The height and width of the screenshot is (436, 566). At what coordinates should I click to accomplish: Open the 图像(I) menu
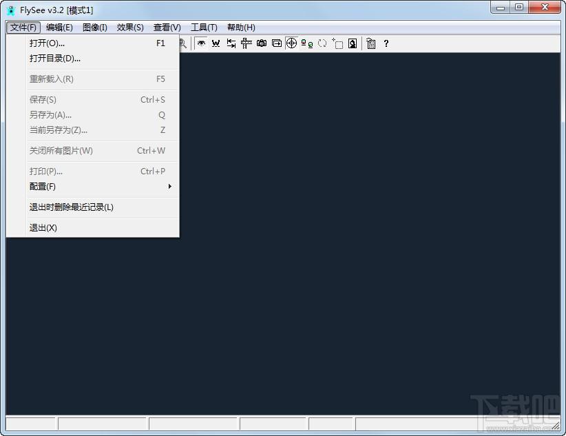click(94, 28)
